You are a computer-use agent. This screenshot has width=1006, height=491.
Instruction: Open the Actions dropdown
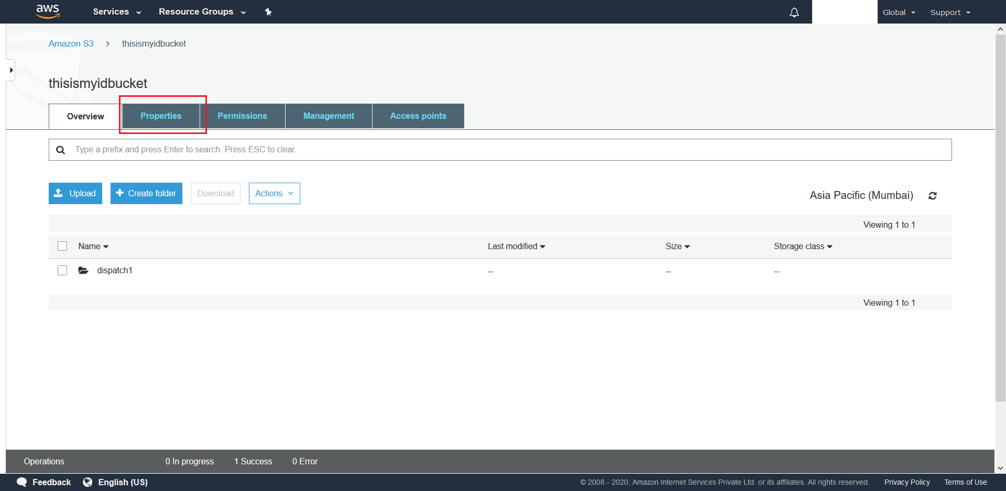(274, 193)
